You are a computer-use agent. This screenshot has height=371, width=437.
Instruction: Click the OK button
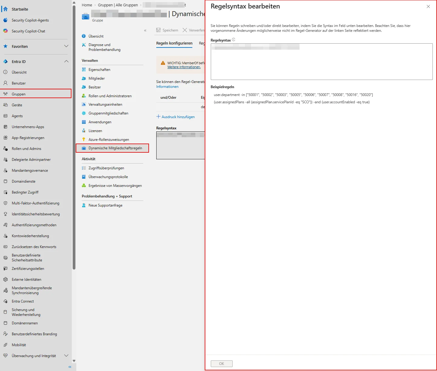coord(222,364)
